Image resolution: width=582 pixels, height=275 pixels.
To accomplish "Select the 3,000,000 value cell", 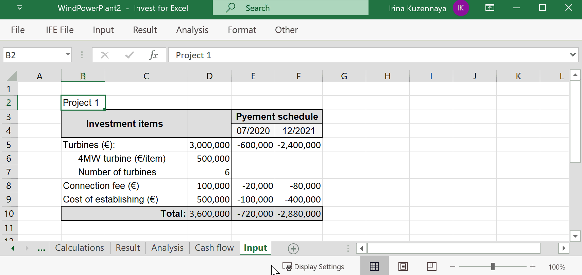I will point(209,145).
